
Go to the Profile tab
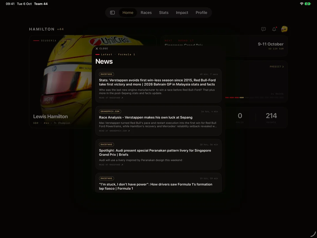pyautogui.click(x=201, y=12)
